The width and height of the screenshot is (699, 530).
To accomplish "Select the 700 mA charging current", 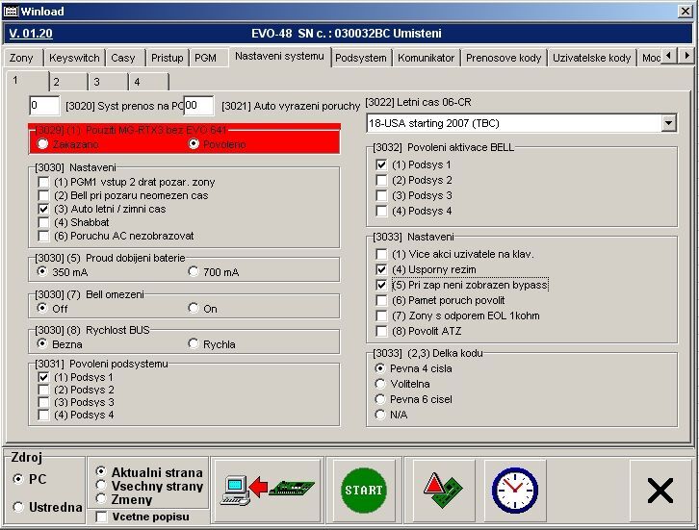I will coord(194,272).
